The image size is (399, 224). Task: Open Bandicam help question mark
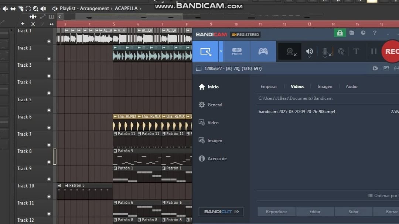(x=375, y=33)
